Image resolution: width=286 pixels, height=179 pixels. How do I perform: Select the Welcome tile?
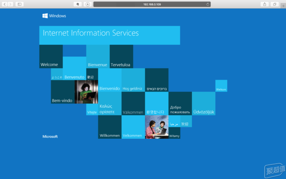tap(51, 56)
